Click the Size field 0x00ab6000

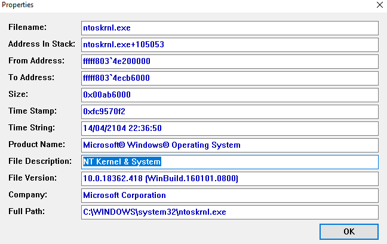click(x=230, y=95)
